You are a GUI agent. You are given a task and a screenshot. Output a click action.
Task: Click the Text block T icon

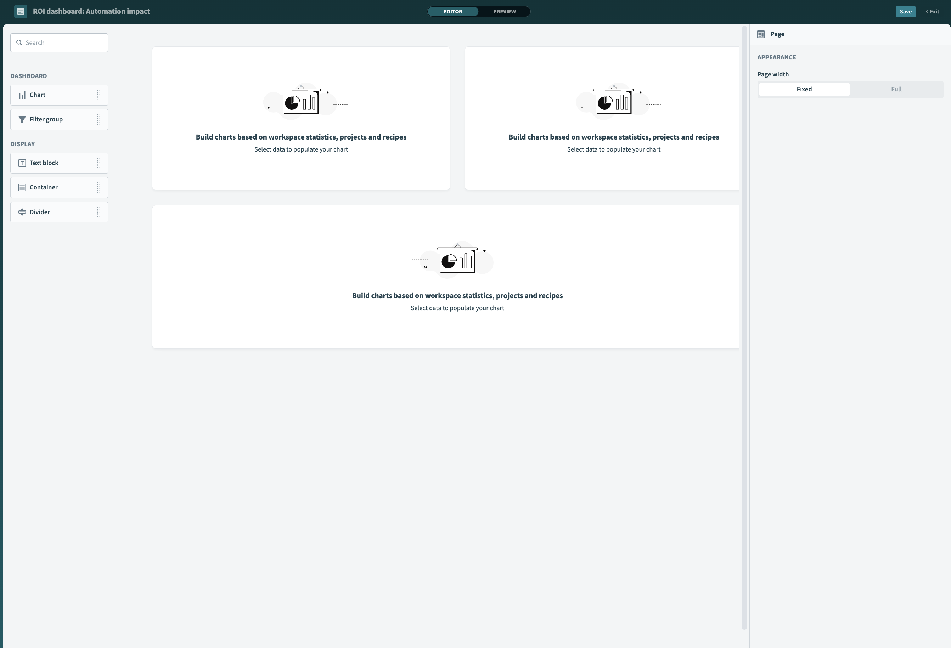coord(22,163)
